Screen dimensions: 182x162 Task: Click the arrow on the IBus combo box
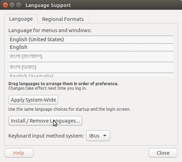point(105,136)
